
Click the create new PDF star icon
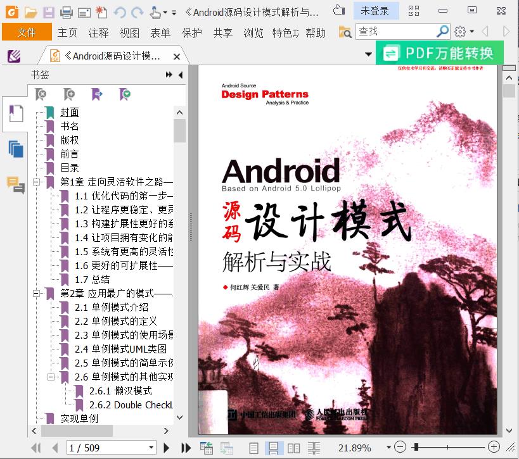[x=101, y=13]
